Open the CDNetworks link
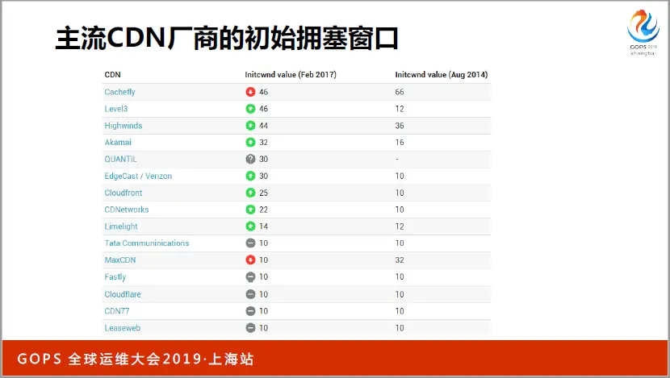 tap(127, 210)
